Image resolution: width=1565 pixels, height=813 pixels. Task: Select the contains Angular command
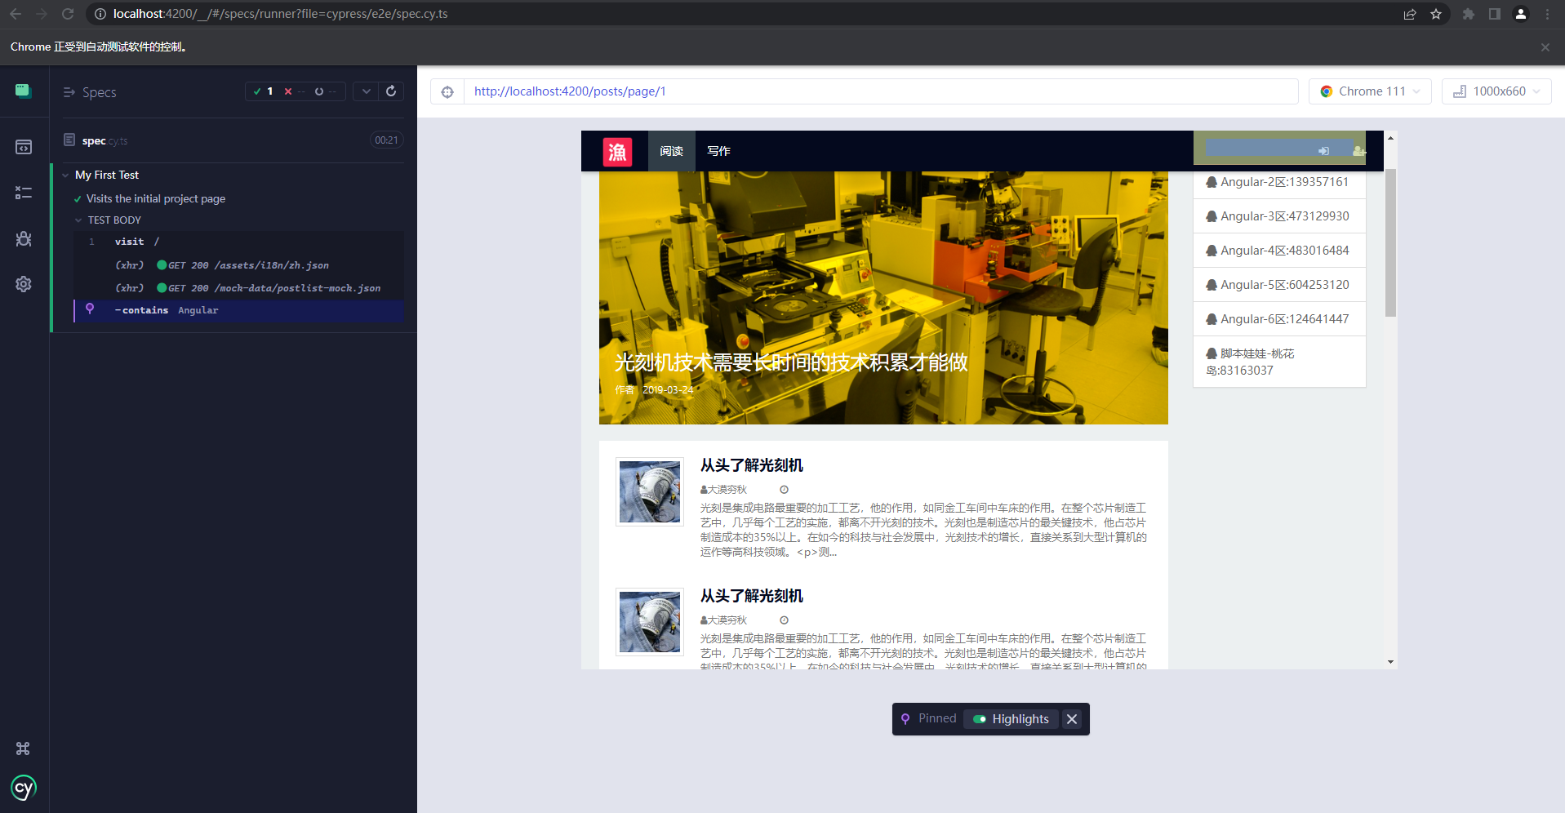click(238, 310)
